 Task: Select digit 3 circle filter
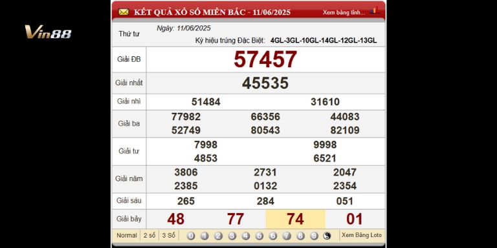tap(232, 236)
